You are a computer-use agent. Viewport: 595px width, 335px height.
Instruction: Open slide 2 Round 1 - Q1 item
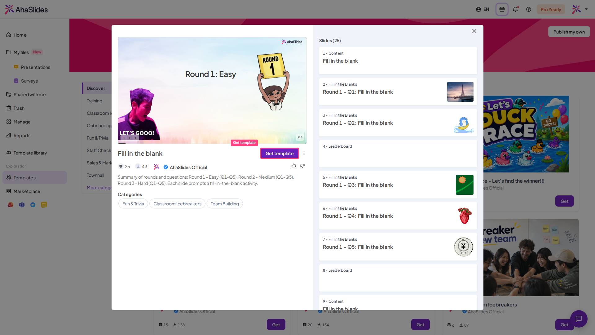click(398, 92)
